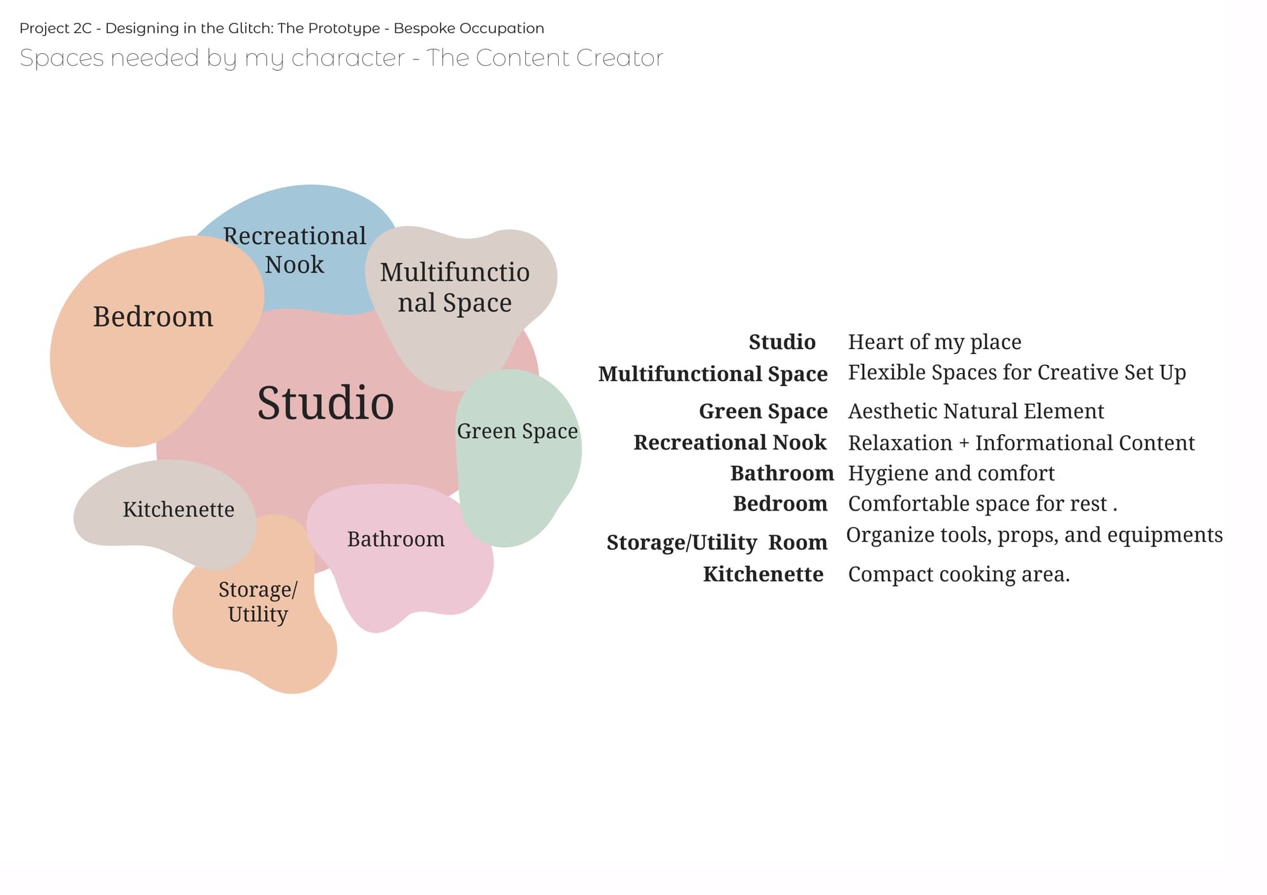This screenshot has height=895, width=1267.
Task: Select the 'Spaces needed by my character' title
Action: pos(341,58)
